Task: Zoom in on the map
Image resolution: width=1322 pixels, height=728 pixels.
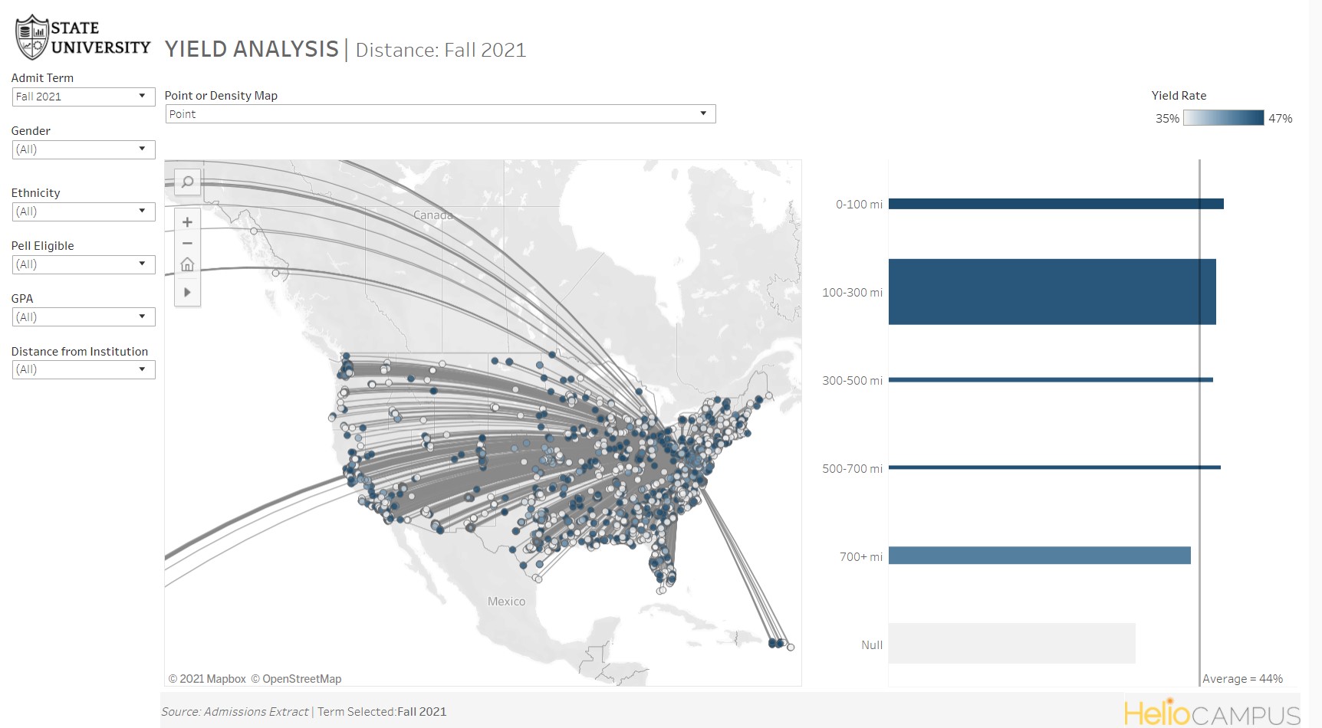Action: point(187,221)
